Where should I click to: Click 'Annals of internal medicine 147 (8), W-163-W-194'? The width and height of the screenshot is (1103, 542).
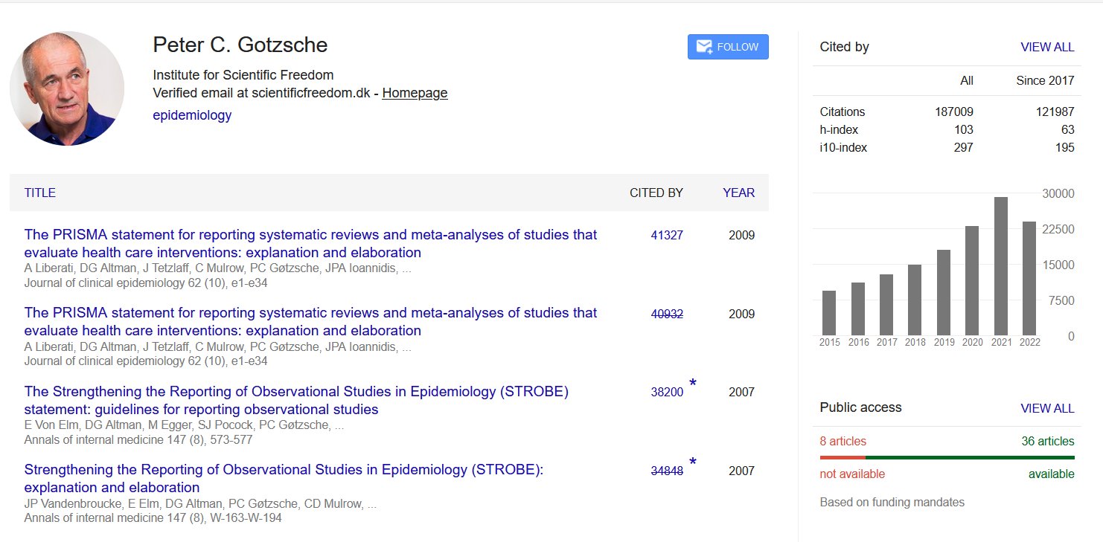coord(153,518)
